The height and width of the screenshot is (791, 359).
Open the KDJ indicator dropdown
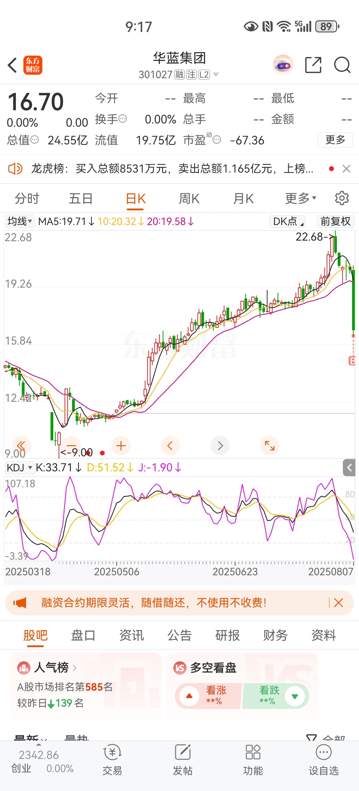point(19,468)
